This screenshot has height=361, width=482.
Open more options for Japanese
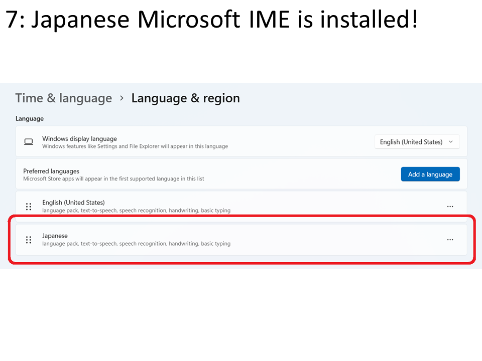pos(450,240)
